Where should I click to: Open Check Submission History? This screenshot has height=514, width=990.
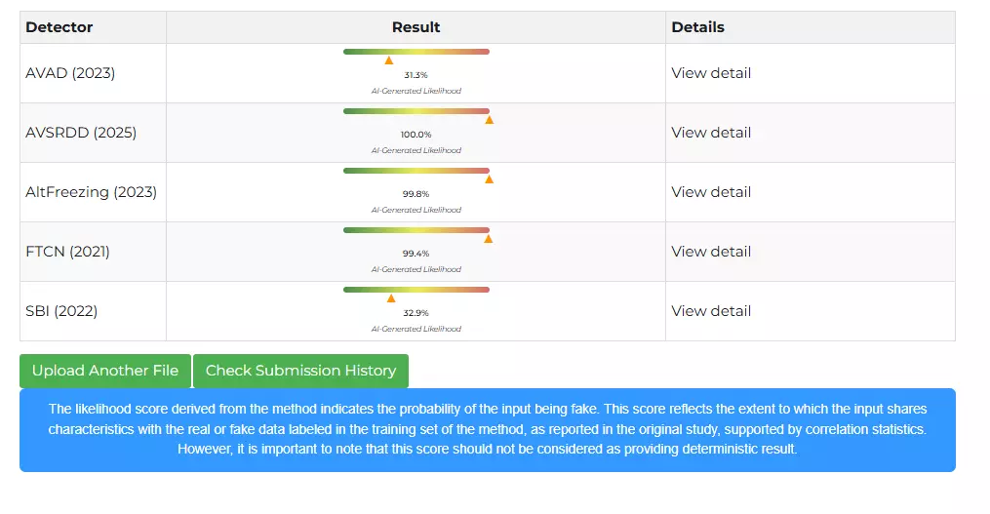300,371
